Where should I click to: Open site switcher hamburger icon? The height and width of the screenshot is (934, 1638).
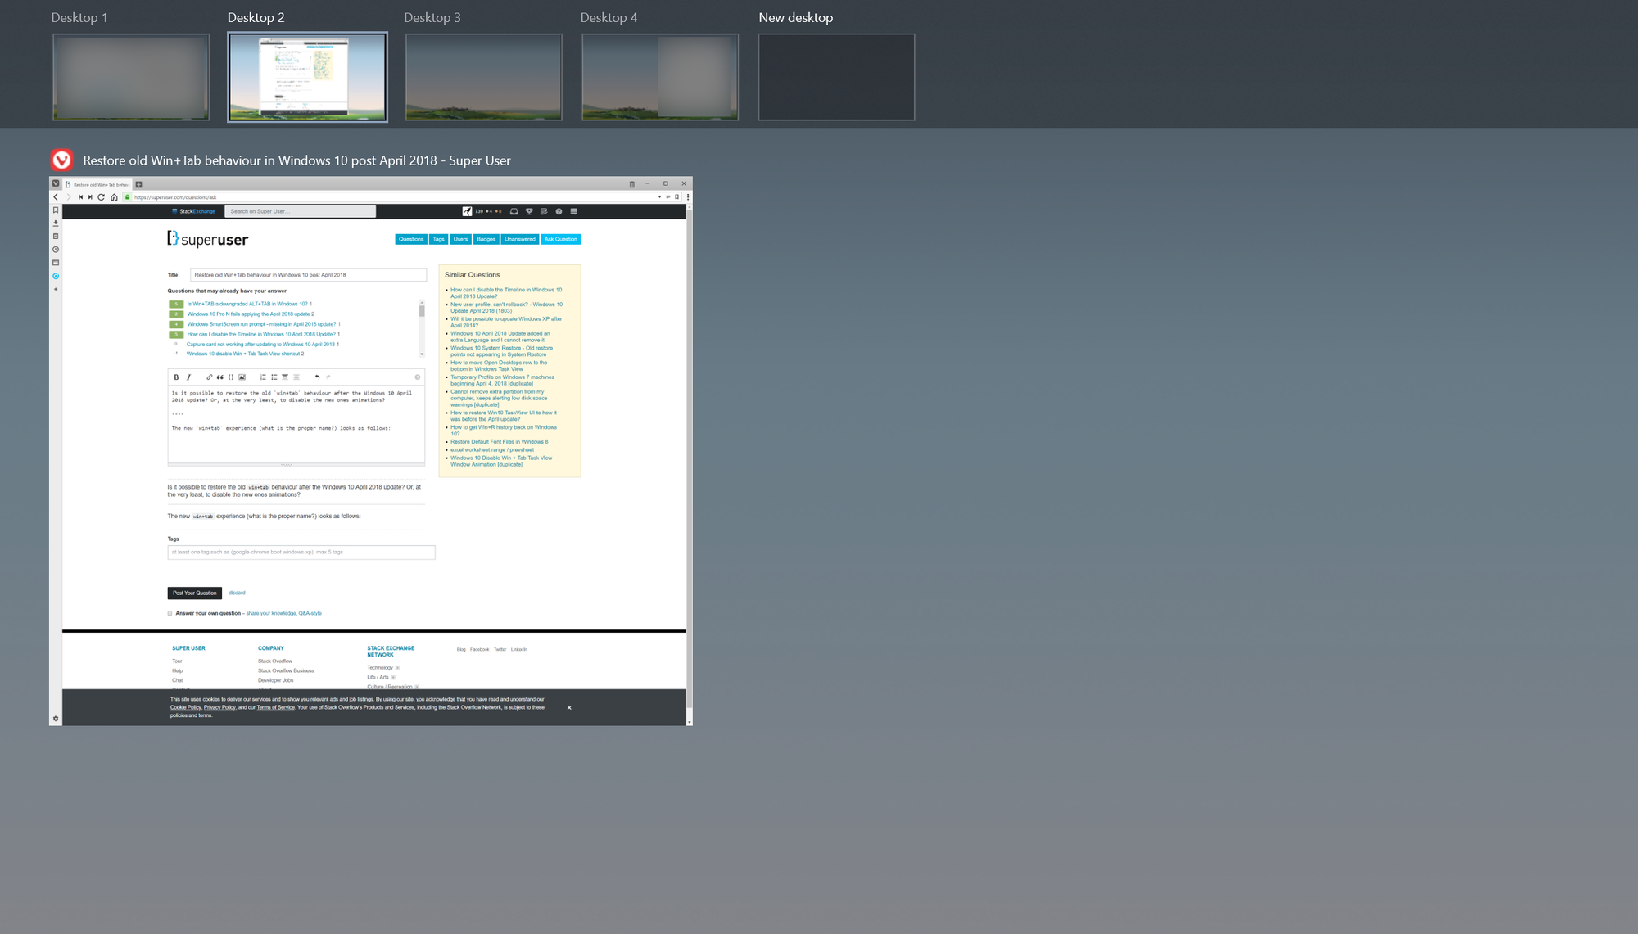[573, 211]
